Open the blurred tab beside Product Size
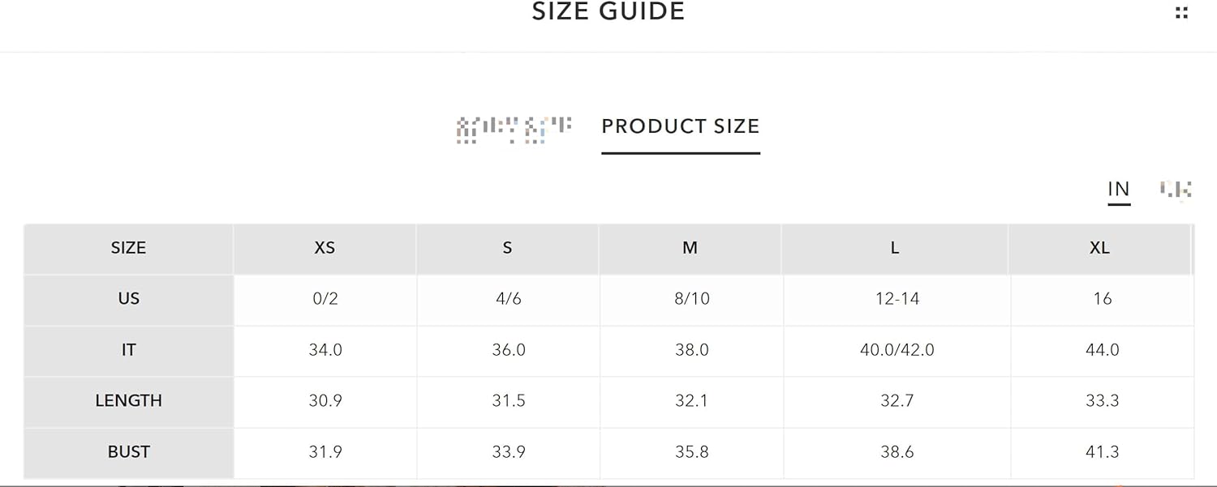This screenshot has height=487, width=1217. point(514,130)
